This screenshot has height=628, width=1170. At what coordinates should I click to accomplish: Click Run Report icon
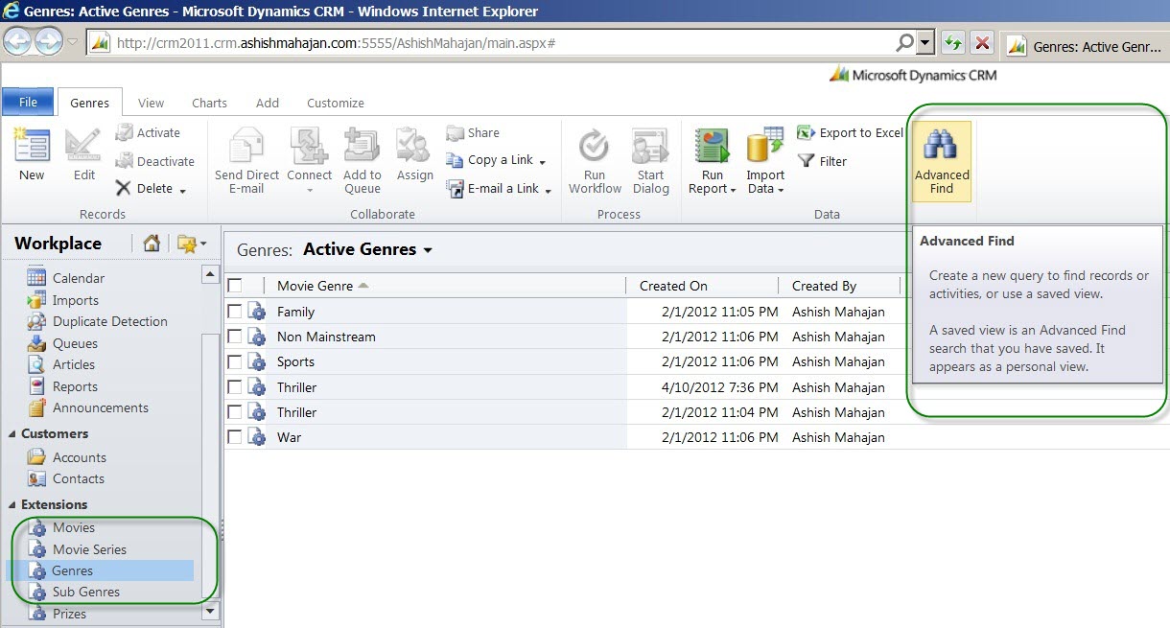pyautogui.click(x=713, y=146)
